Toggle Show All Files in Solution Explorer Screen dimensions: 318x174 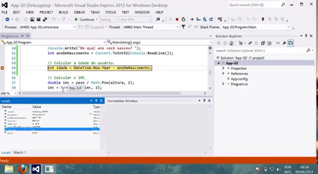tap(269, 43)
